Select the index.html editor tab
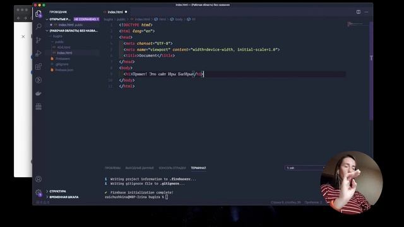 click(115, 12)
